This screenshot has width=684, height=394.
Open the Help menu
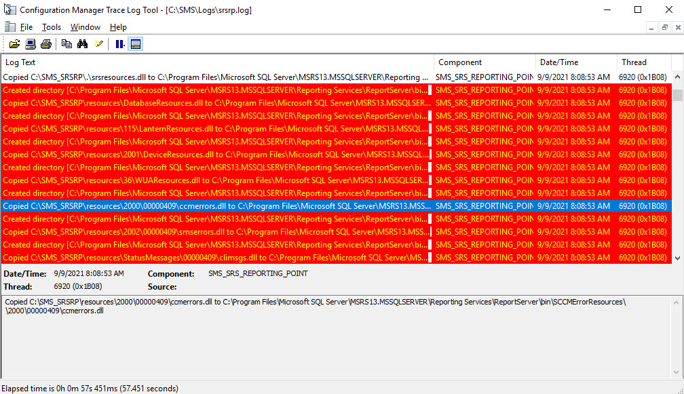pos(118,27)
